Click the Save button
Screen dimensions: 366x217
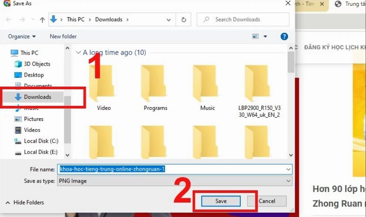(x=221, y=201)
